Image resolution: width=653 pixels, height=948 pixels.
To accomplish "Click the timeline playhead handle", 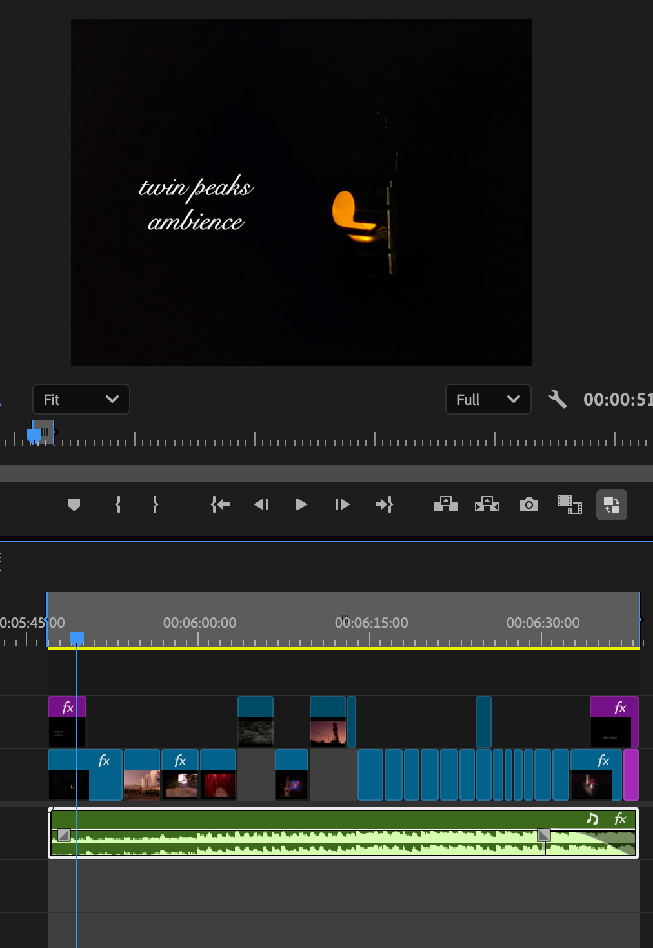I will pos(77,638).
